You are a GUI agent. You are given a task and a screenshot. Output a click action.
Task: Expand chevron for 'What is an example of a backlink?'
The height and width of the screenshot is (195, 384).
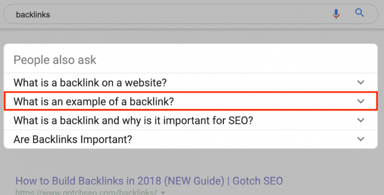(x=360, y=101)
